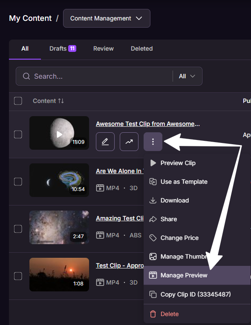This screenshot has width=251, height=325.
Task: Select Use as Template menu item
Action: pyautogui.click(x=197, y=182)
